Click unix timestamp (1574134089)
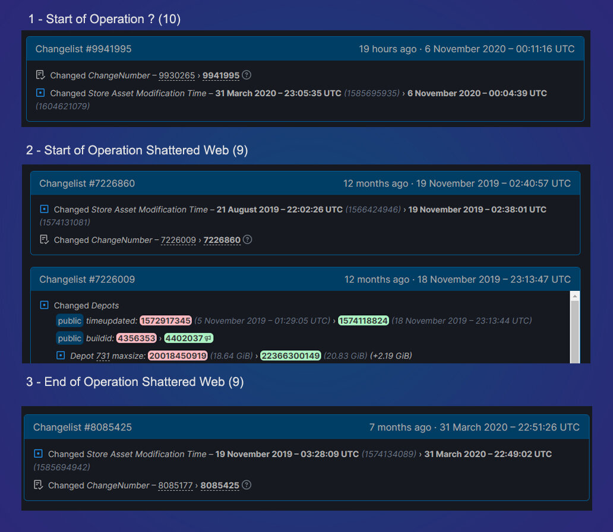 pos(389,454)
